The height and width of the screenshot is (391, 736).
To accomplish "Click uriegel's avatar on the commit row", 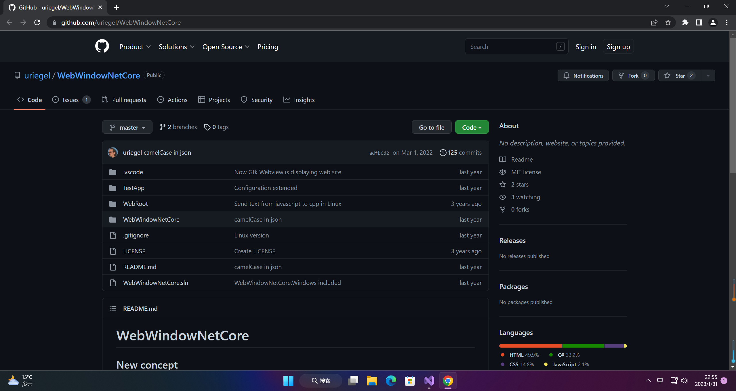I will (x=113, y=152).
